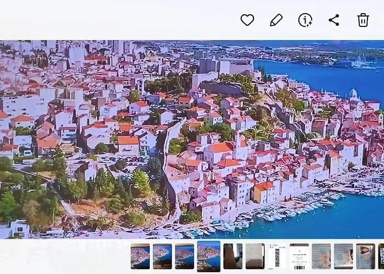Open the eleventh thumbnail with brown border
The width and height of the screenshot is (384, 274).
tap(365, 256)
